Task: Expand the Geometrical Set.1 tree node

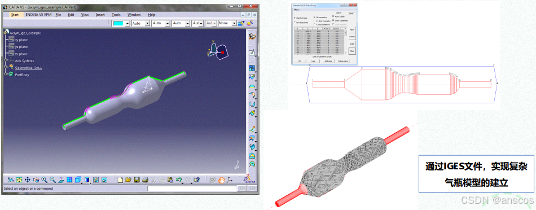Action: pyautogui.click(x=6, y=67)
